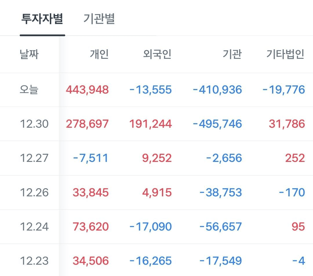The image size is (313, 276).
Task: Select the 12.27 date row
Action: click(156, 158)
